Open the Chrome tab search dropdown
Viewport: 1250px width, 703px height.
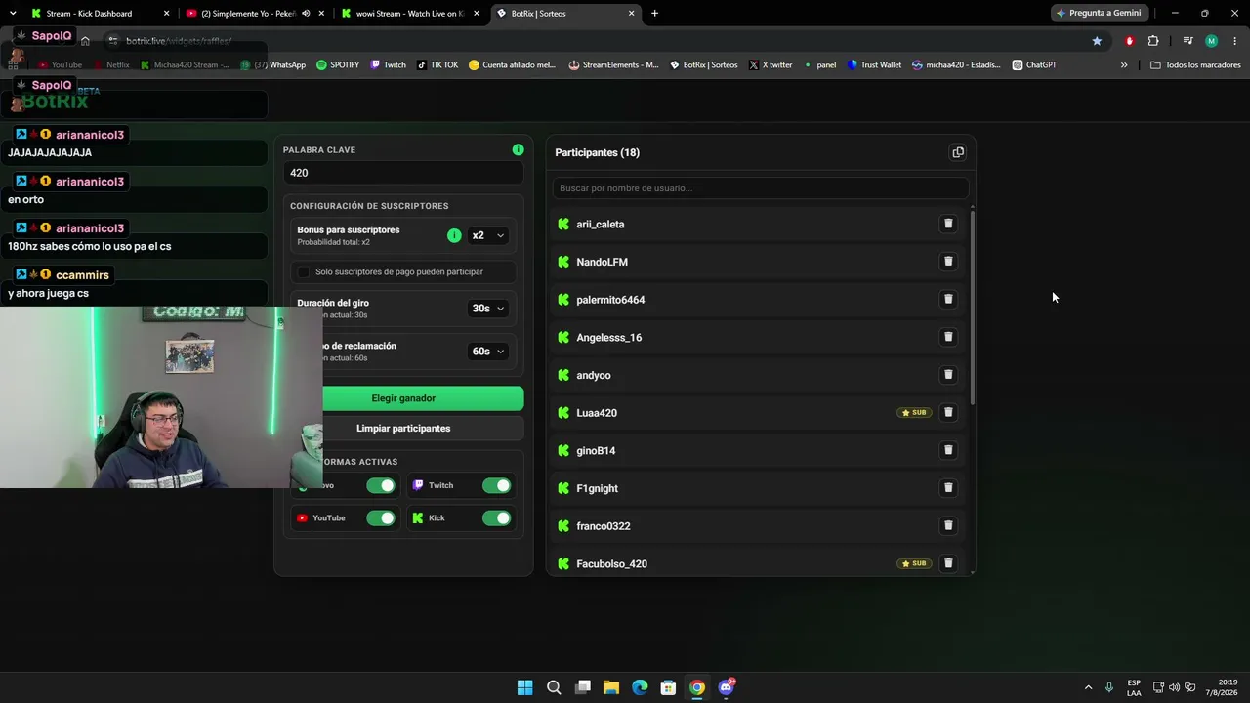[13, 14]
